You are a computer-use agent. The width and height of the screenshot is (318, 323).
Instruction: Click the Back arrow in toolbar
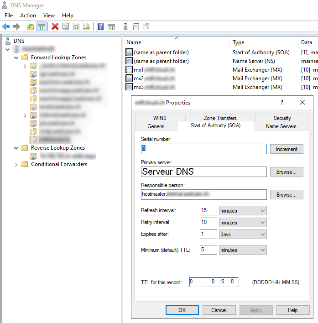click(6, 27)
